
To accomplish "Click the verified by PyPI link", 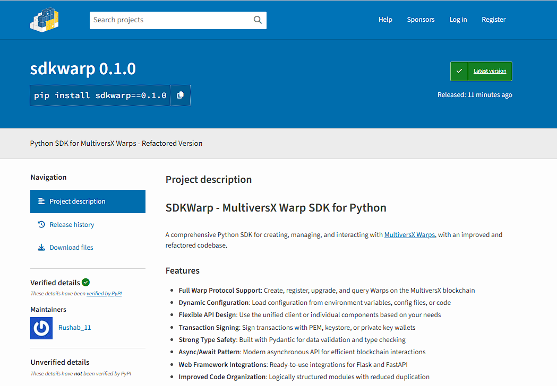I will pyautogui.click(x=104, y=293).
